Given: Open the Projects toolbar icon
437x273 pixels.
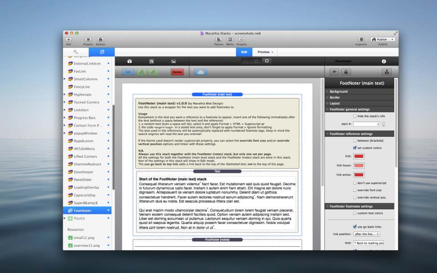Looking at the screenshot, I should [x=88, y=40].
